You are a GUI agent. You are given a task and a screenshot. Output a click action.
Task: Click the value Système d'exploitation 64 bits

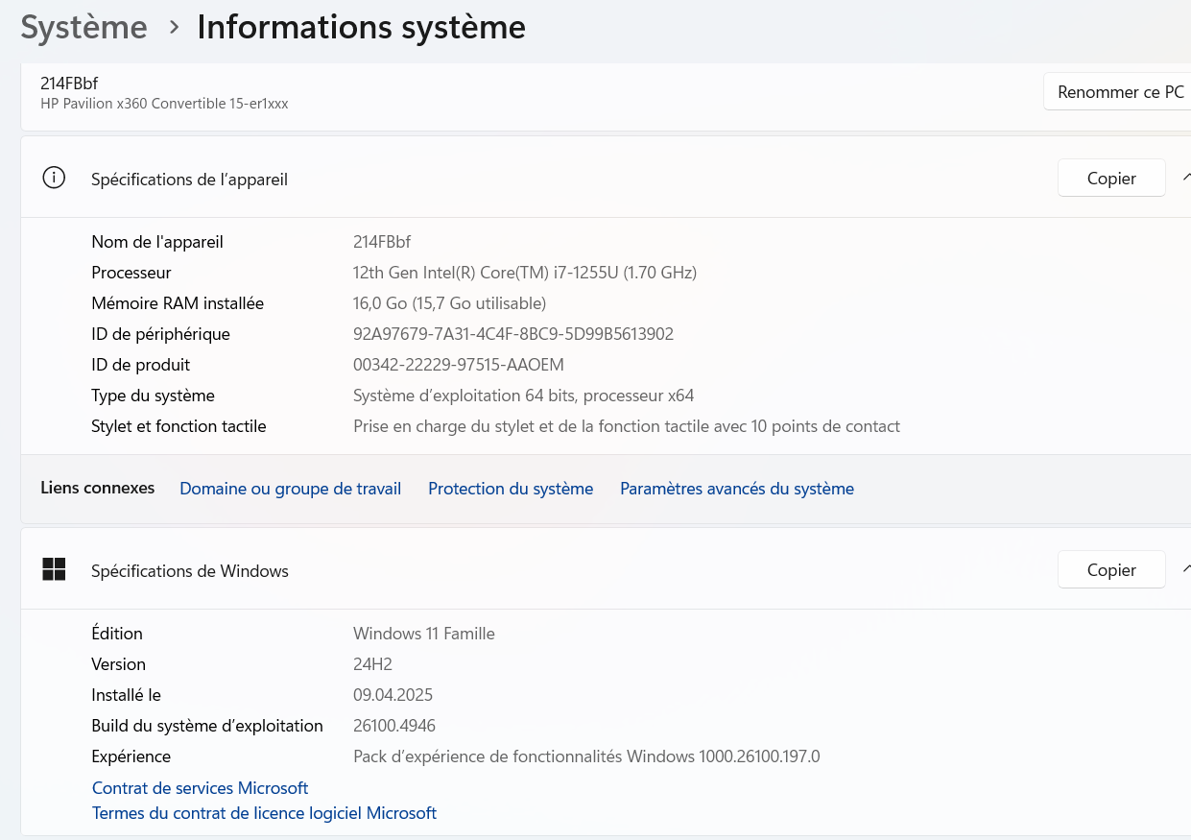click(x=523, y=396)
